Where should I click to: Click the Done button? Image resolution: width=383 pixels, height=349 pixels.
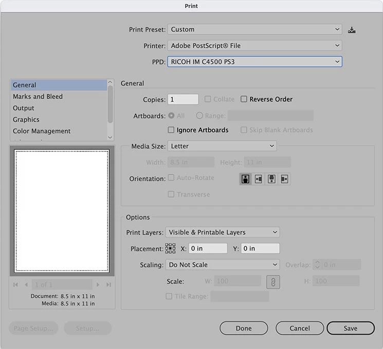244,328
